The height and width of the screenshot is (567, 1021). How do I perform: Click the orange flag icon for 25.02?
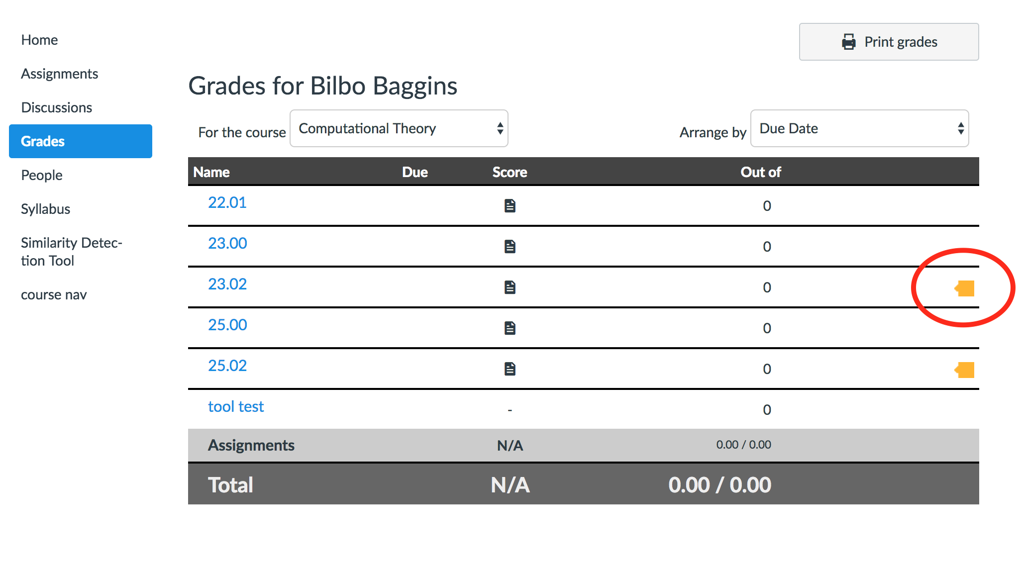[x=965, y=370]
